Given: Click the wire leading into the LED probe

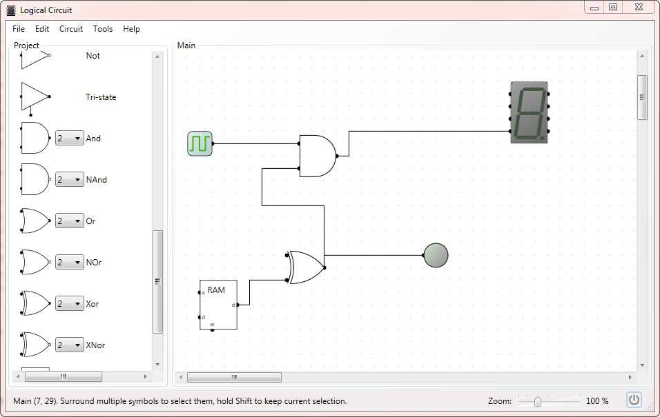Looking at the screenshot, I should tap(373, 255).
